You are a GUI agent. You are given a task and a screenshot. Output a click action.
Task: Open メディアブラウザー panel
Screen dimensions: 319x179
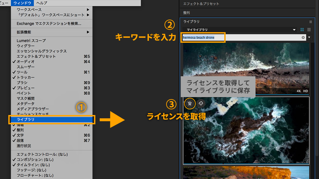(x=52, y=109)
